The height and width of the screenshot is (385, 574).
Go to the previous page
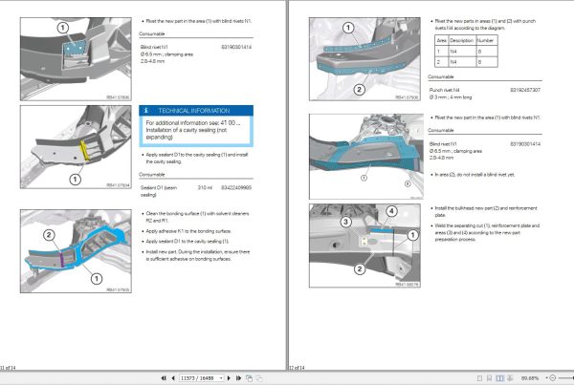(173, 378)
